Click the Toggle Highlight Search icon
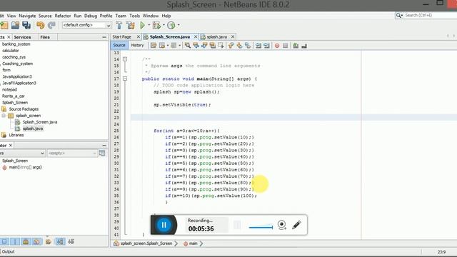This screenshot has width=457, height=257. 213,46
